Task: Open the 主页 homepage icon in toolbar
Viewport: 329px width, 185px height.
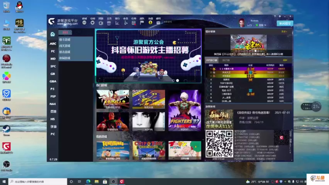Action: coord(109,23)
